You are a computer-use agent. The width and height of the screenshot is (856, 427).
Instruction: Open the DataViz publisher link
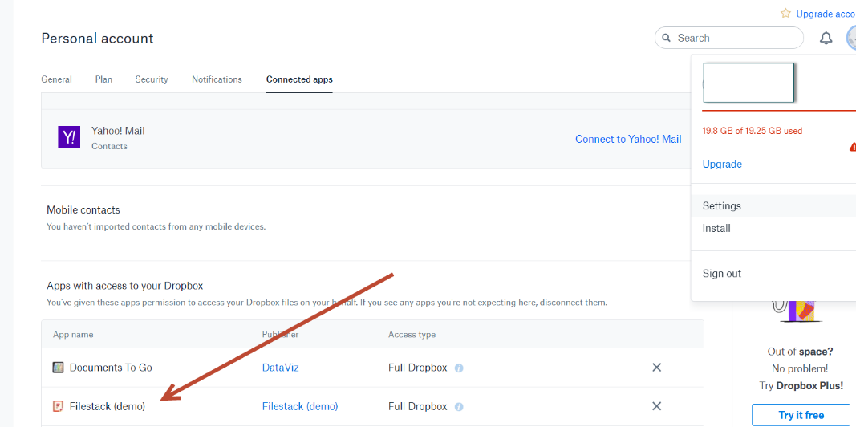(281, 368)
